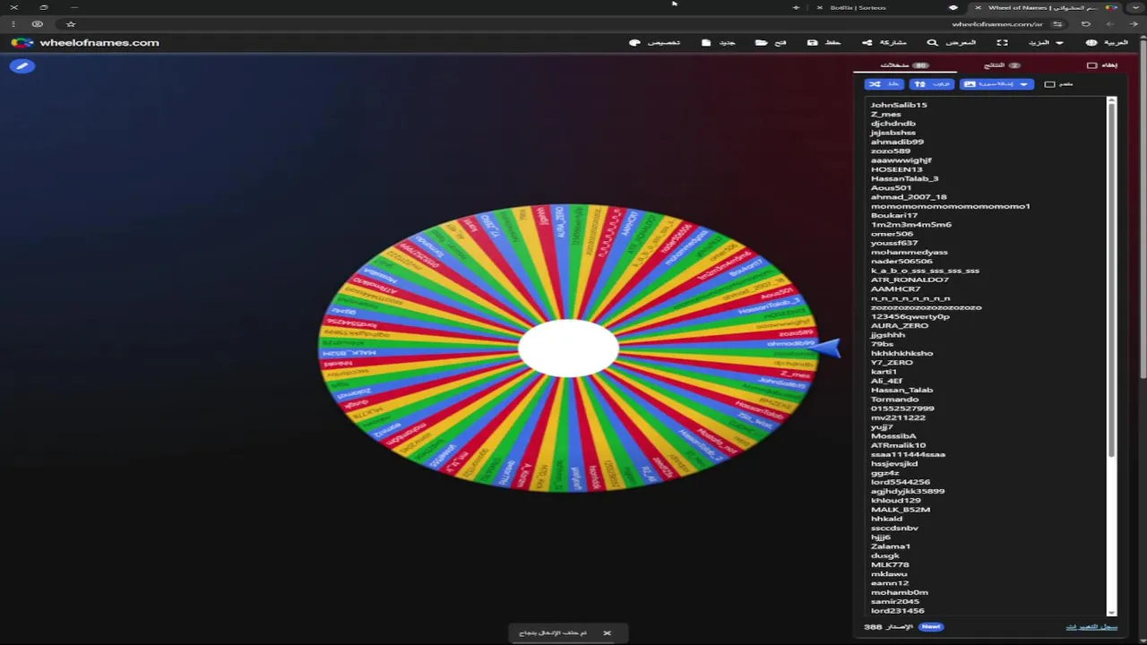Click entry 'JohnSalib15' in the list
This screenshot has width=1147, height=645.
(899, 105)
